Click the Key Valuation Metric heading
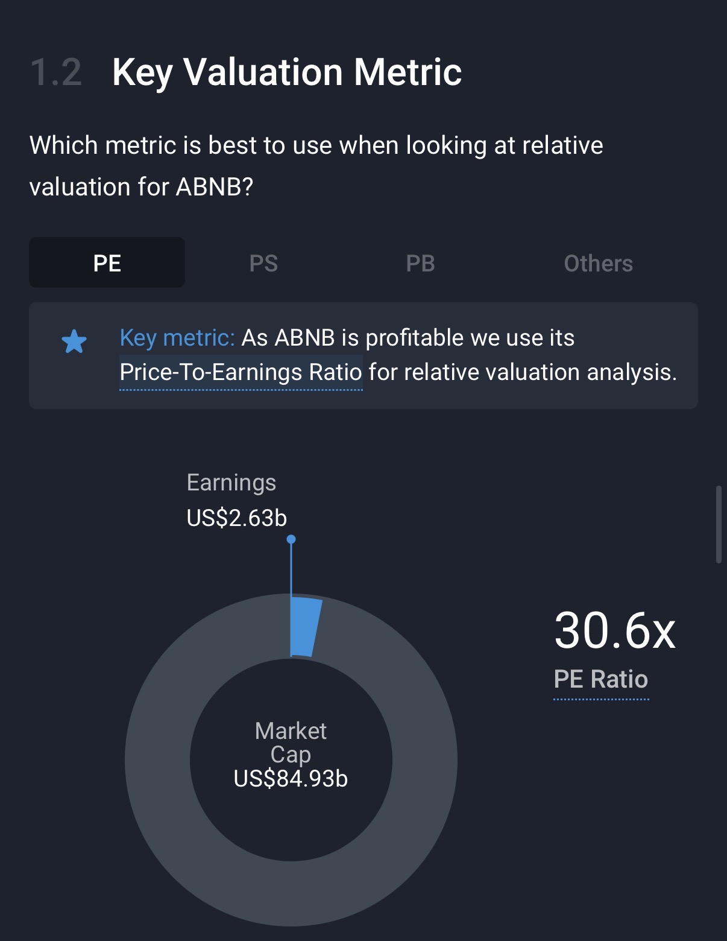 click(x=287, y=72)
